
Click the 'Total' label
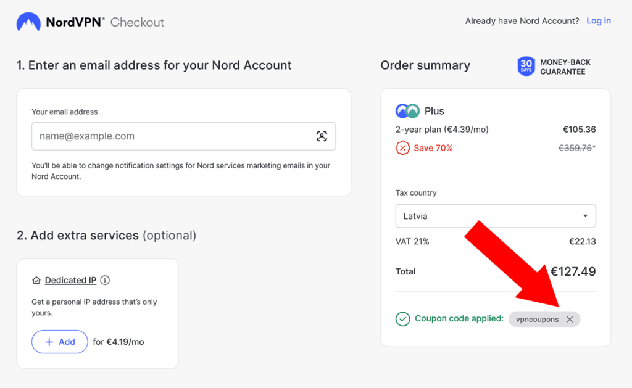pyautogui.click(x=405, y=271)
